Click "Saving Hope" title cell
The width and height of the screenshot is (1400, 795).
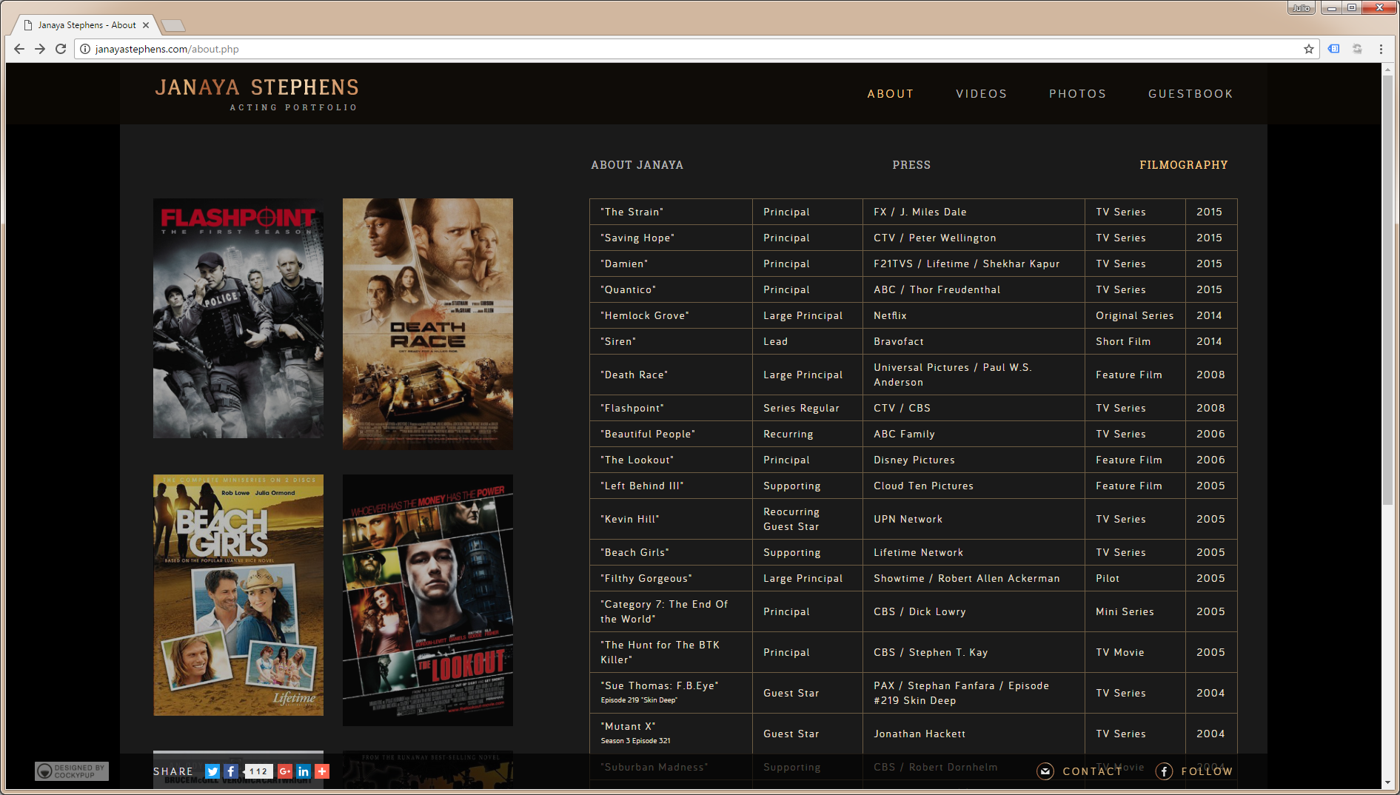coord(671,238)
